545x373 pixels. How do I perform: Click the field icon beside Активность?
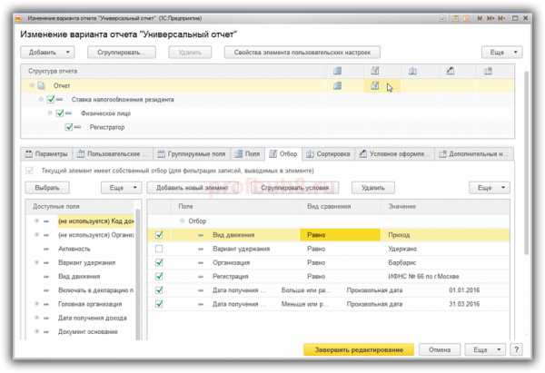tap(46, 249)
